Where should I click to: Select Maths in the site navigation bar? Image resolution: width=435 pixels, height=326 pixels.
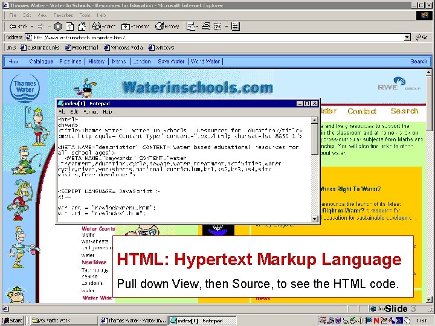(x=119, y=62)
